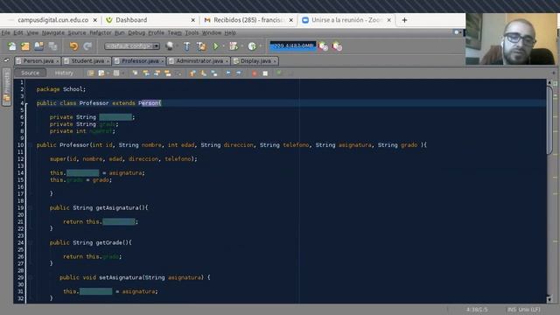Open the Recibidos (285) Gmail browser tab

[x=248, y=20]
